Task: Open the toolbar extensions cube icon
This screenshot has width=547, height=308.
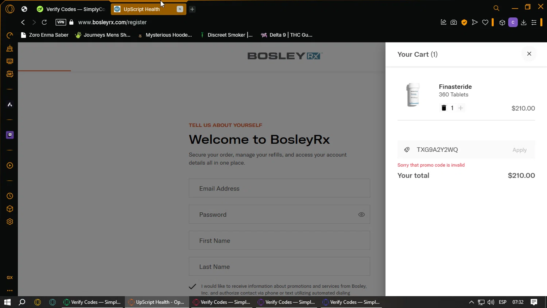Action: click(x=502, y=23)
